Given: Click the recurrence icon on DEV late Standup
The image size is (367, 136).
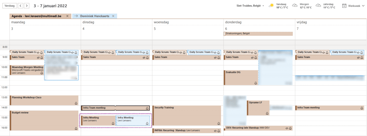Looking at the screenshot, I should [287, 128].
